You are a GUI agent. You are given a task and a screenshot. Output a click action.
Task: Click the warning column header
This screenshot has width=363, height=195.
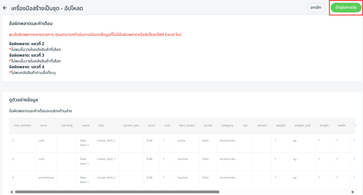click(67, 126)
